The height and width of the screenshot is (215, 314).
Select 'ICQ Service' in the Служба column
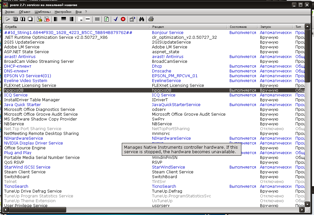16,95
